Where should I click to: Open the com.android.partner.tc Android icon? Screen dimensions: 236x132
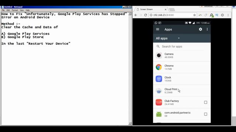coord(159,114)
